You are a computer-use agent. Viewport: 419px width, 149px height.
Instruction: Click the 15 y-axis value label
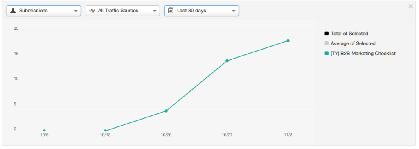[x=16, y=54]
